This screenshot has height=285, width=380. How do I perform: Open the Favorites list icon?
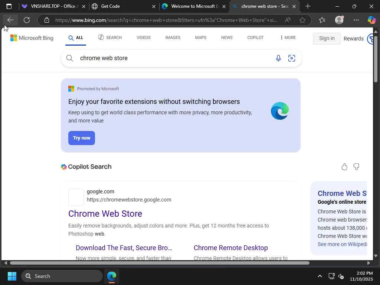322,20
